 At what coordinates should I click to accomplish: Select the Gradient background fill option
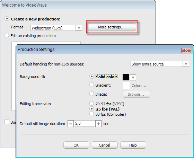(x=91, y=85)
